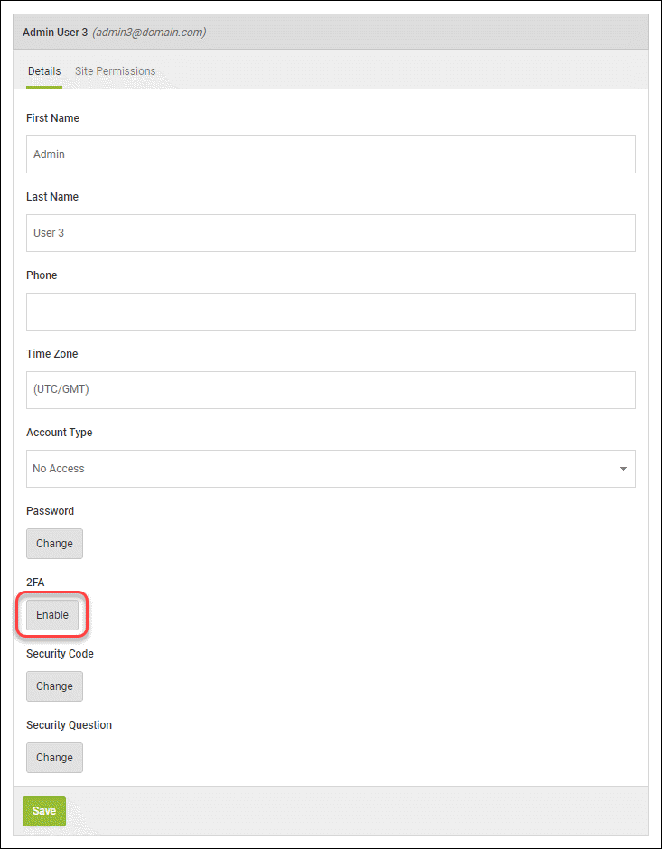Focus the empty Phone field
Image resolution: width=662 pixels, height=849 pixels.
tap(331, 312)
